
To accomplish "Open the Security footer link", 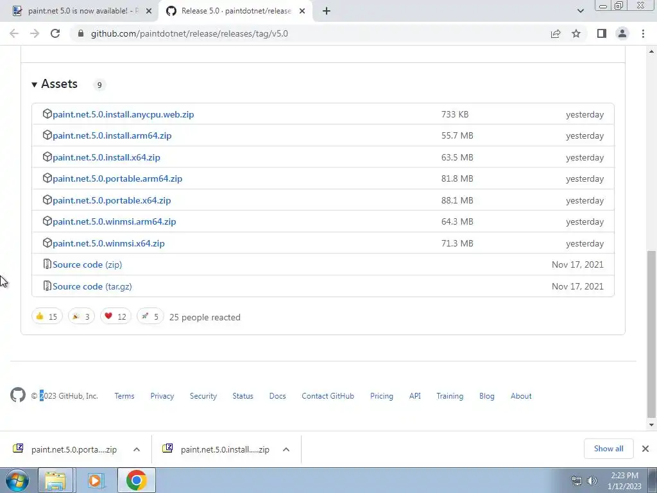I will pyautogui.click(x=203, y=395).
